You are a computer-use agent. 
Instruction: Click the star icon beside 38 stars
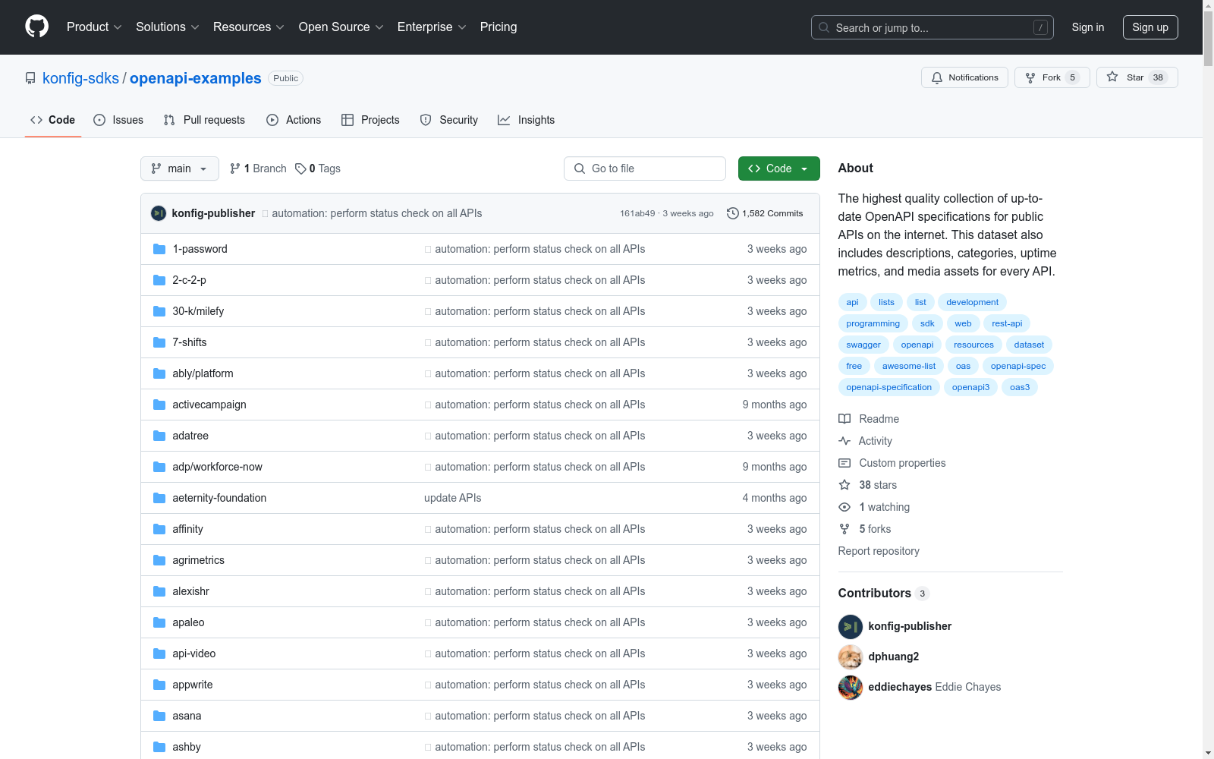844,485
